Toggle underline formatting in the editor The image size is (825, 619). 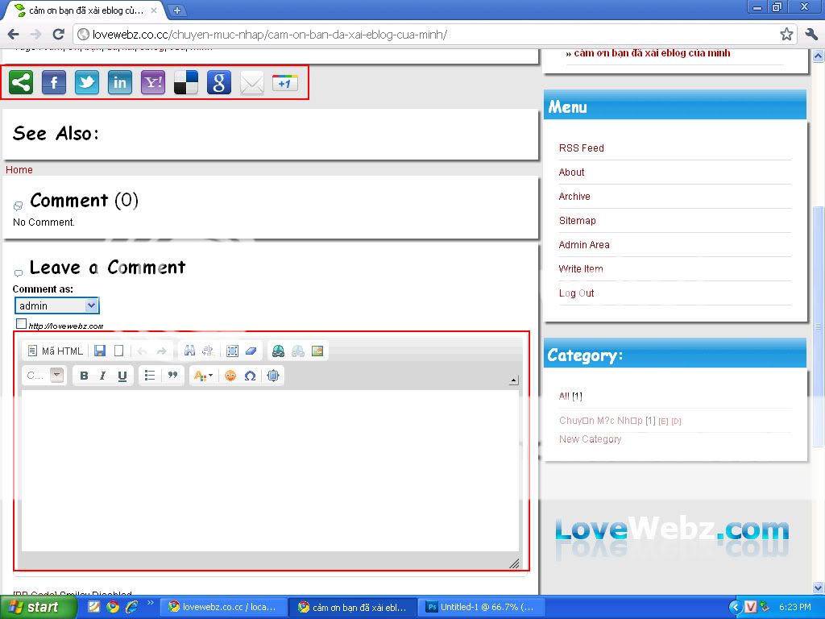click(x=122, y=376)
